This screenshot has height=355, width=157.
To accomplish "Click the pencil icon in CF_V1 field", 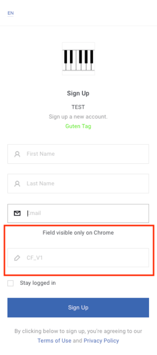I will coord(17,258).
